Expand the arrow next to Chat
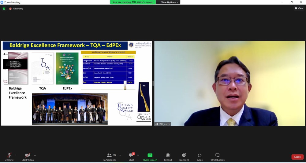This screenshot has width=306, height=163. tap(138, 155)
